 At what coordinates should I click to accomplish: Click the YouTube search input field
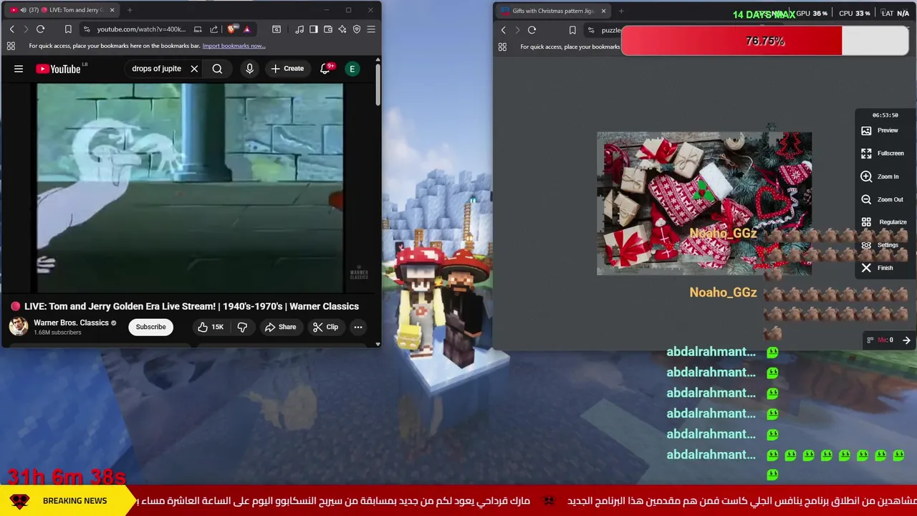[156, 69]
